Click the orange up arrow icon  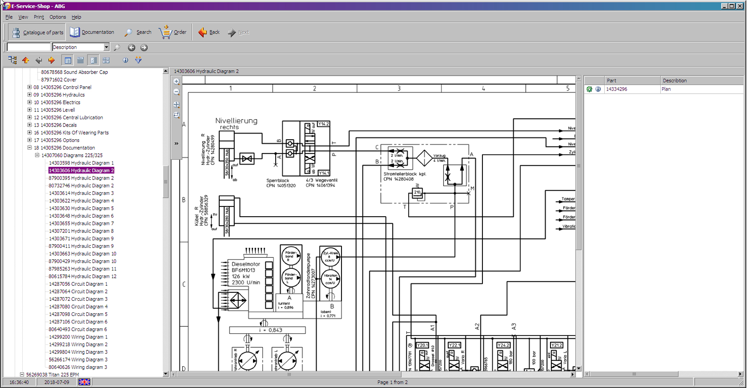(x=26, y=60)
